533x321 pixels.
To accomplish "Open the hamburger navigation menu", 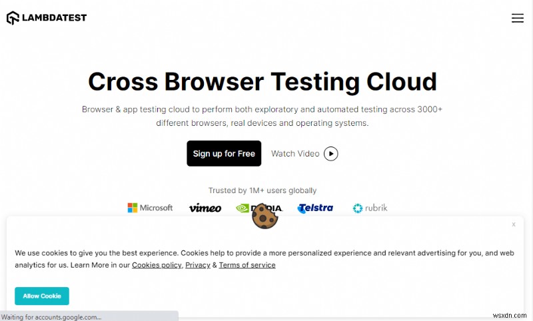I will pyautogui.click(x=517, y=18).
